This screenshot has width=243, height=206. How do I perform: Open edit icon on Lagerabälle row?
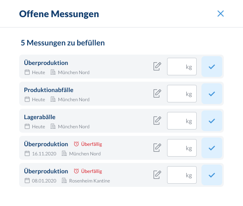157,120
